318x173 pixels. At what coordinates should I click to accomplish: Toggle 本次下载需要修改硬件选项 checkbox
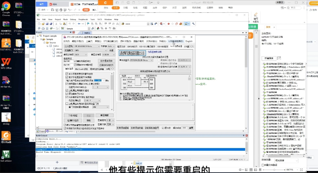(x=67, y=74)
